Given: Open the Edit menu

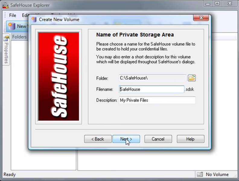Looking at the screenshot, I should click(25, 15).
